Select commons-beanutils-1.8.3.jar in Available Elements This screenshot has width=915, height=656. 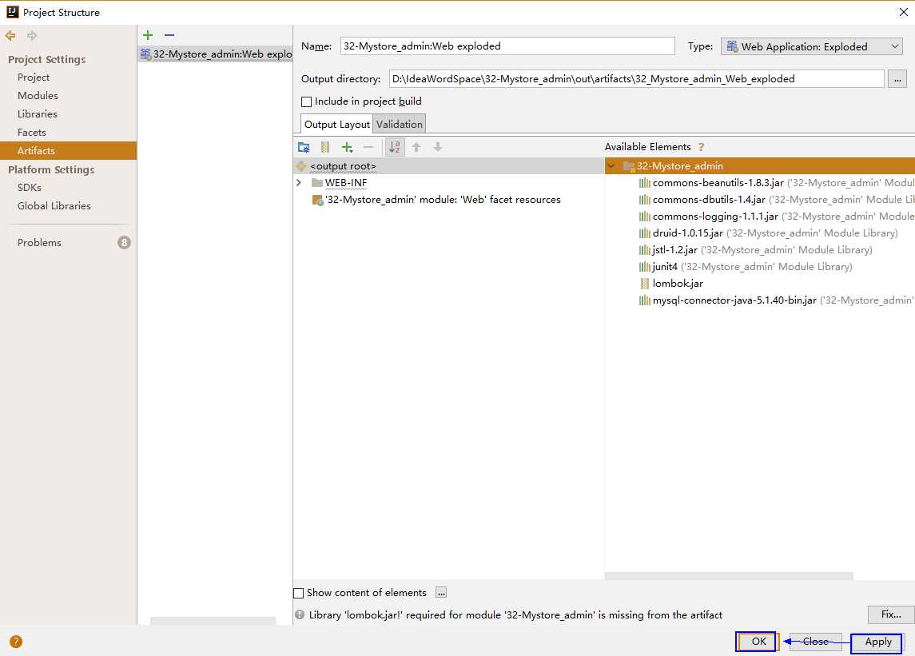click(x=718, y=183)
